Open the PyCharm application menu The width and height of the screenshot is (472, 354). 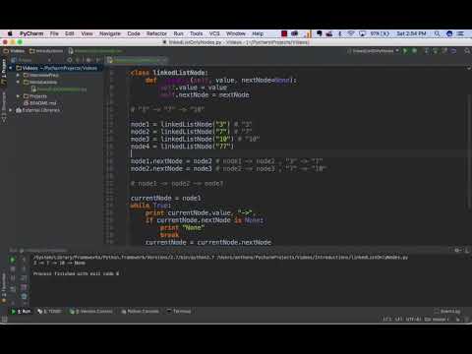31,33
